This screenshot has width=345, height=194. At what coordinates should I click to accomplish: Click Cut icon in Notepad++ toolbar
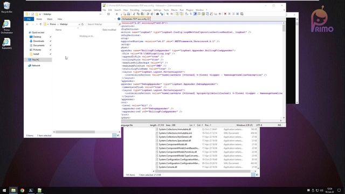coord(134,14)
